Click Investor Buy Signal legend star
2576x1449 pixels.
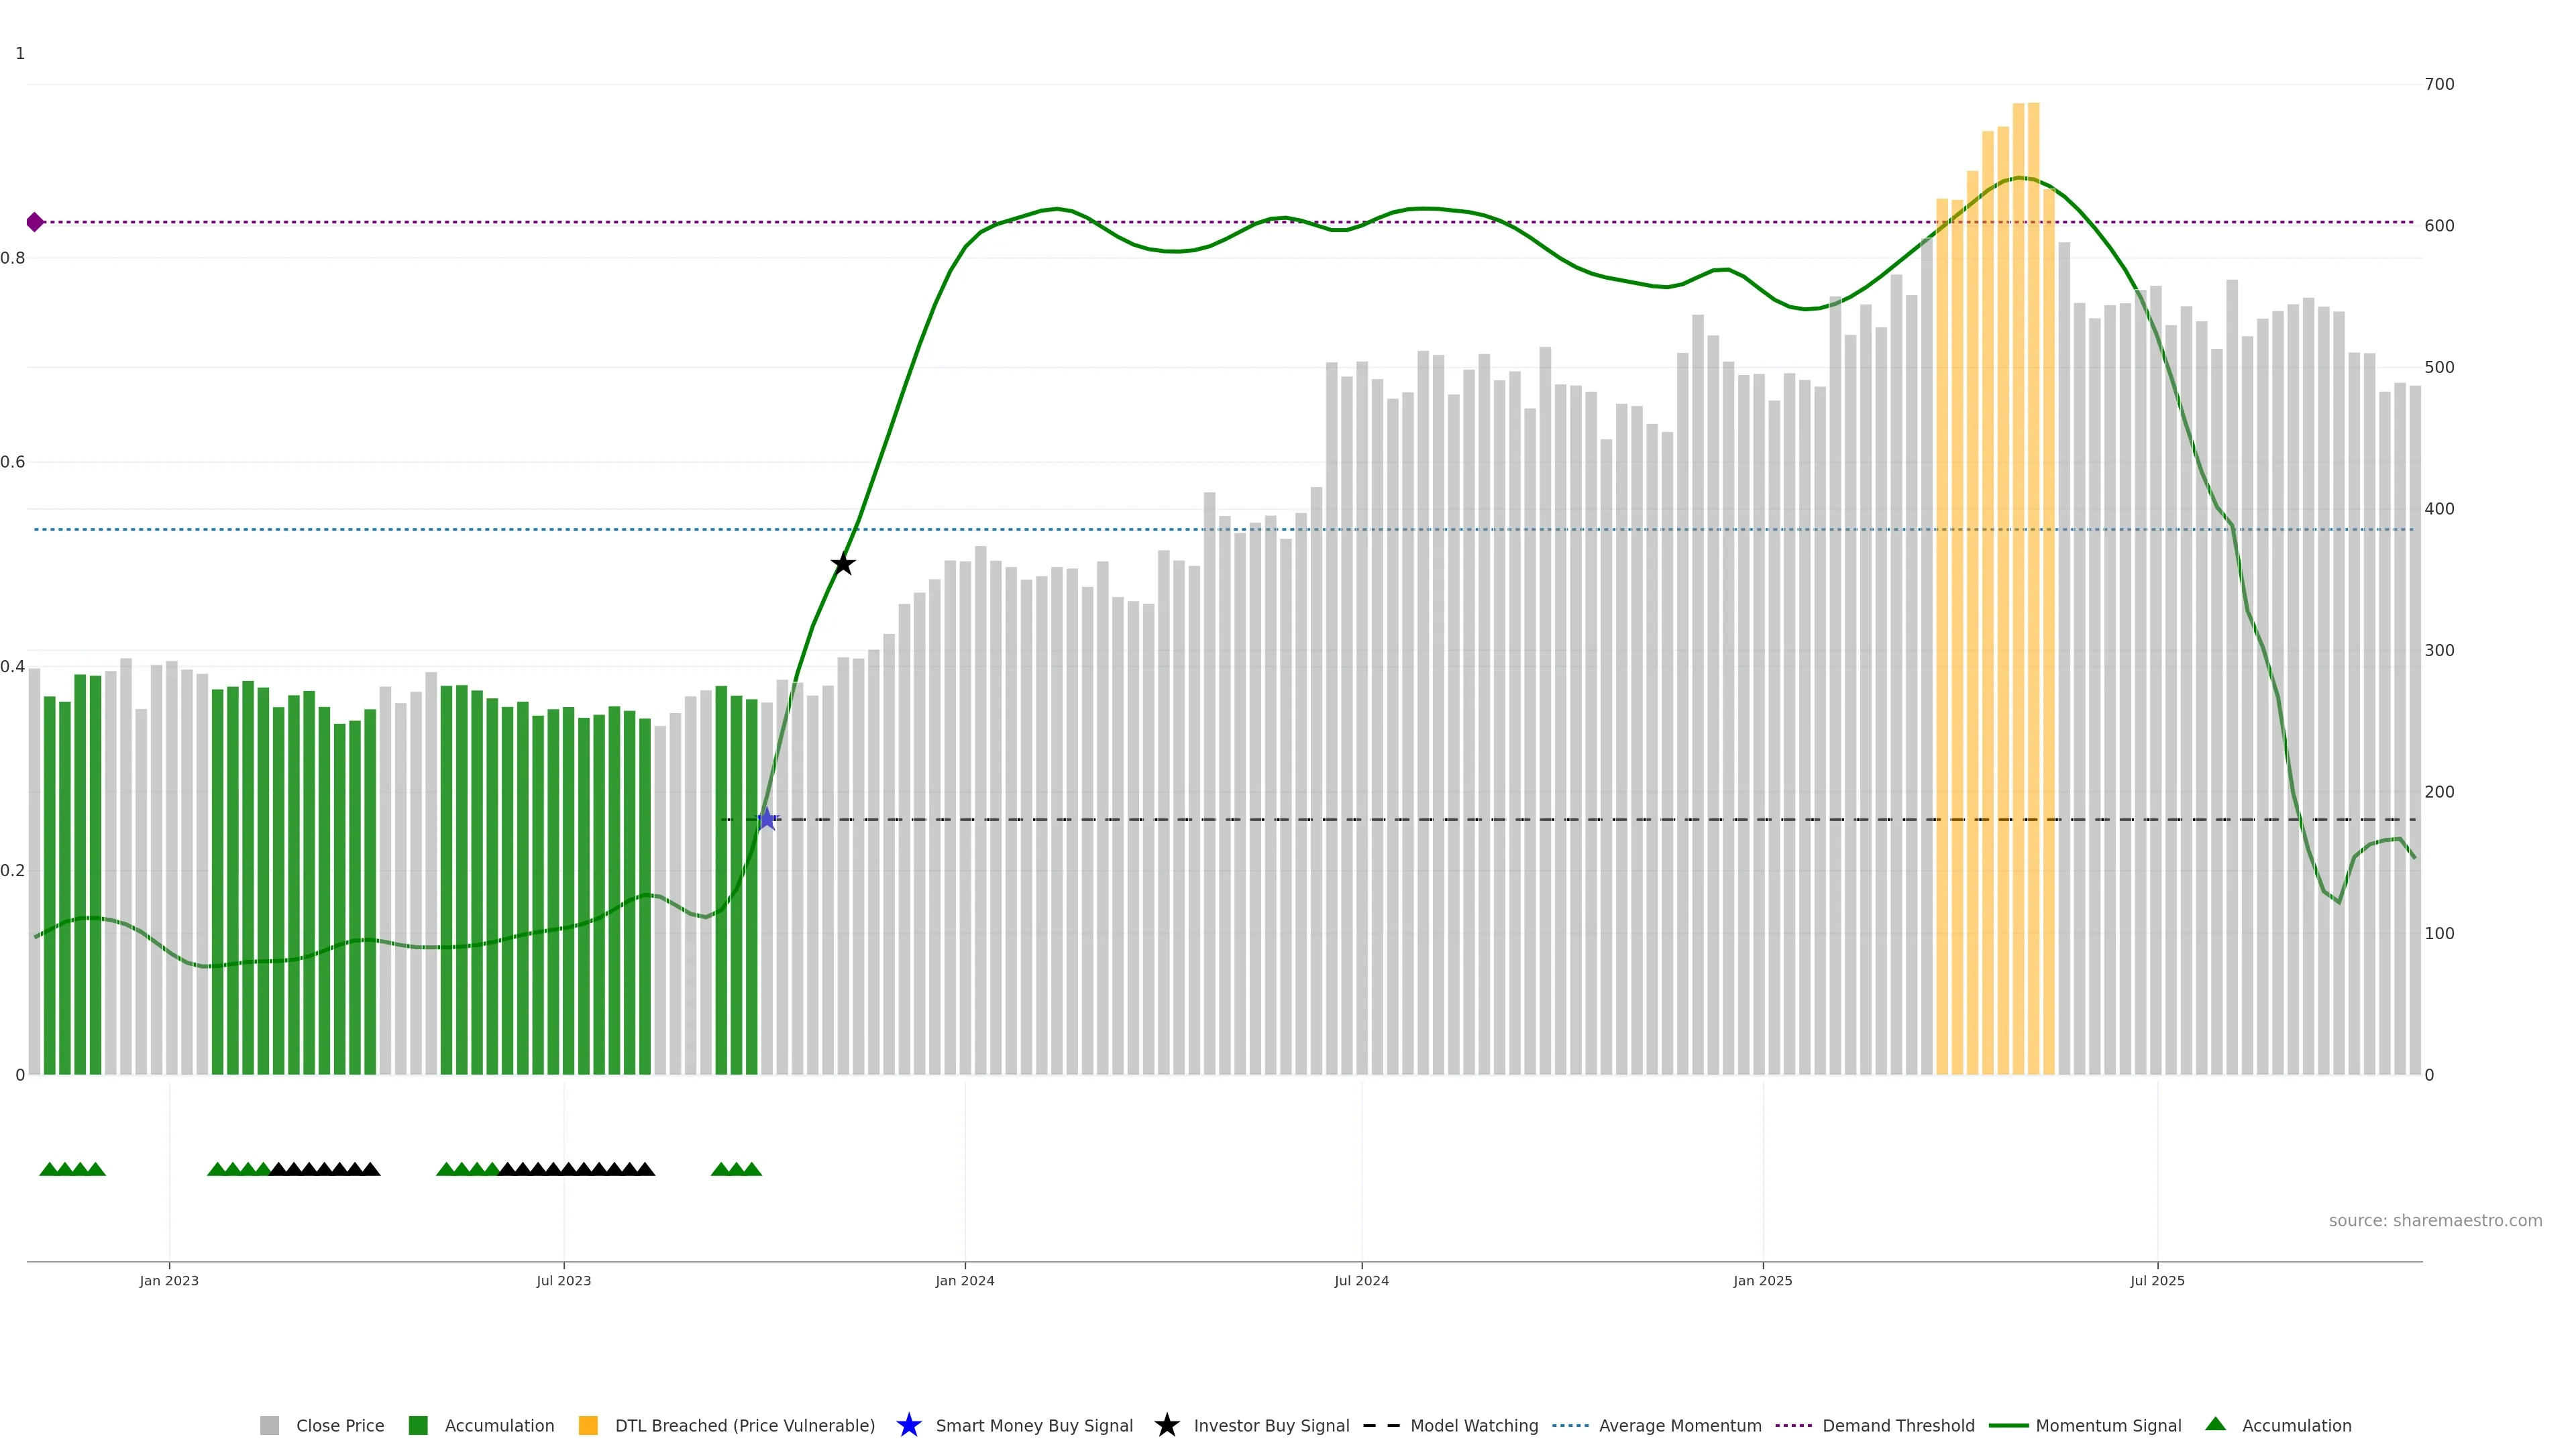[1166, 1425]
